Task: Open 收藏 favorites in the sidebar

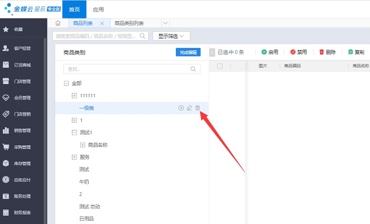Action: pyautogui.click(x=18, y=29)
